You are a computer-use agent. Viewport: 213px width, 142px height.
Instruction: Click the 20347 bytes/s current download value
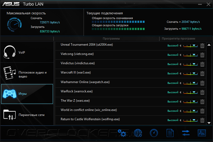click(x=191, y=22)
